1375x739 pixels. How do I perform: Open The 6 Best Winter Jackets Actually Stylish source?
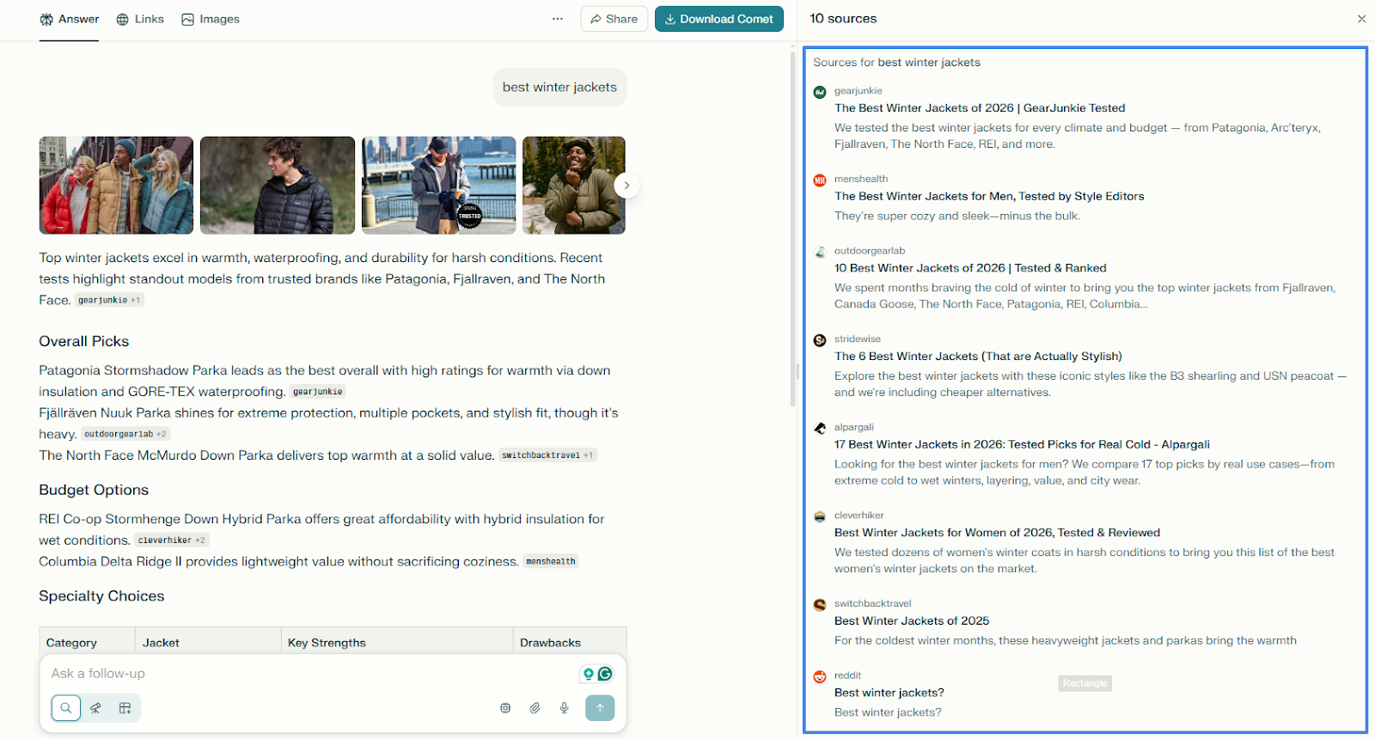click(978, 357)
